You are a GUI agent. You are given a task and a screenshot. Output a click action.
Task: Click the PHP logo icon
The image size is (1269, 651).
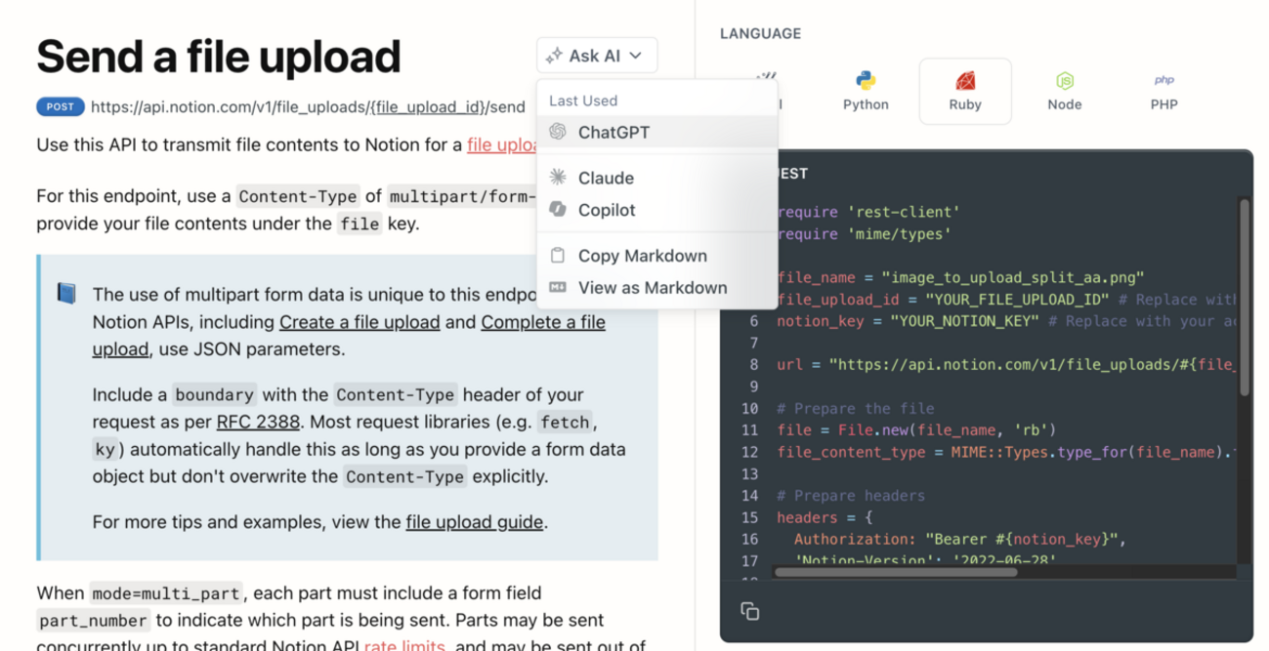click(x=1164, y=80)
